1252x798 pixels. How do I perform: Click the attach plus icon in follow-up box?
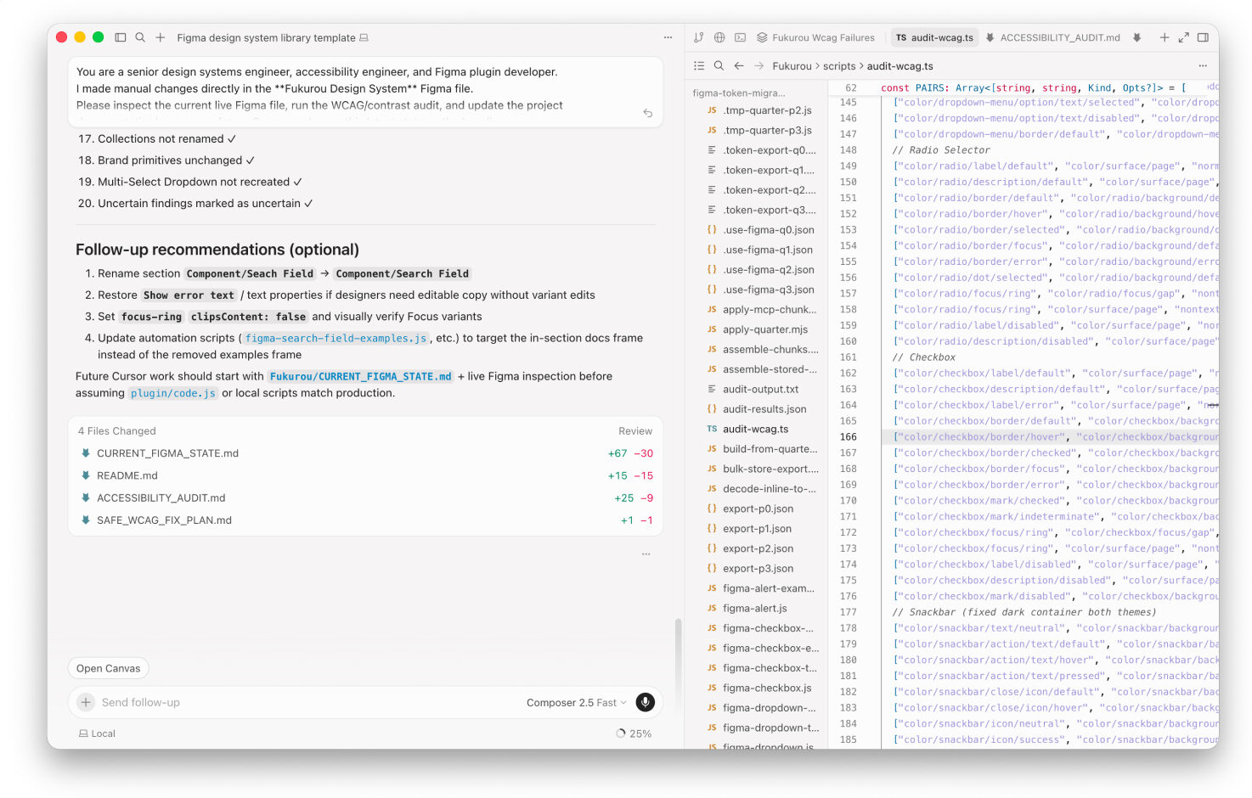point(86,702)
